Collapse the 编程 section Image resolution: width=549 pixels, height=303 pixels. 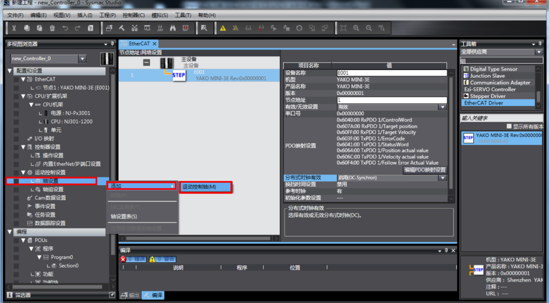[x=10, y=232]
